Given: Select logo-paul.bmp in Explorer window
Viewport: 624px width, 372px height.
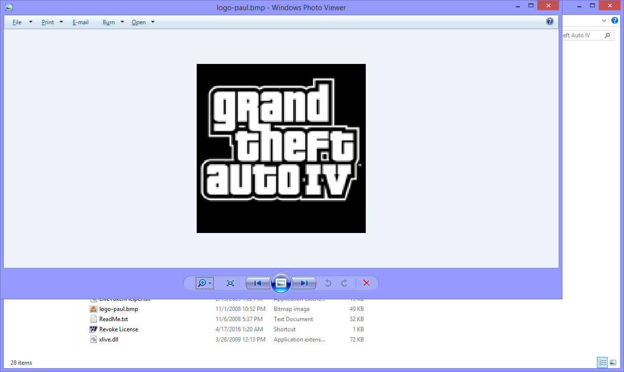Looking at the screenshot, I should tap(119, 309).
